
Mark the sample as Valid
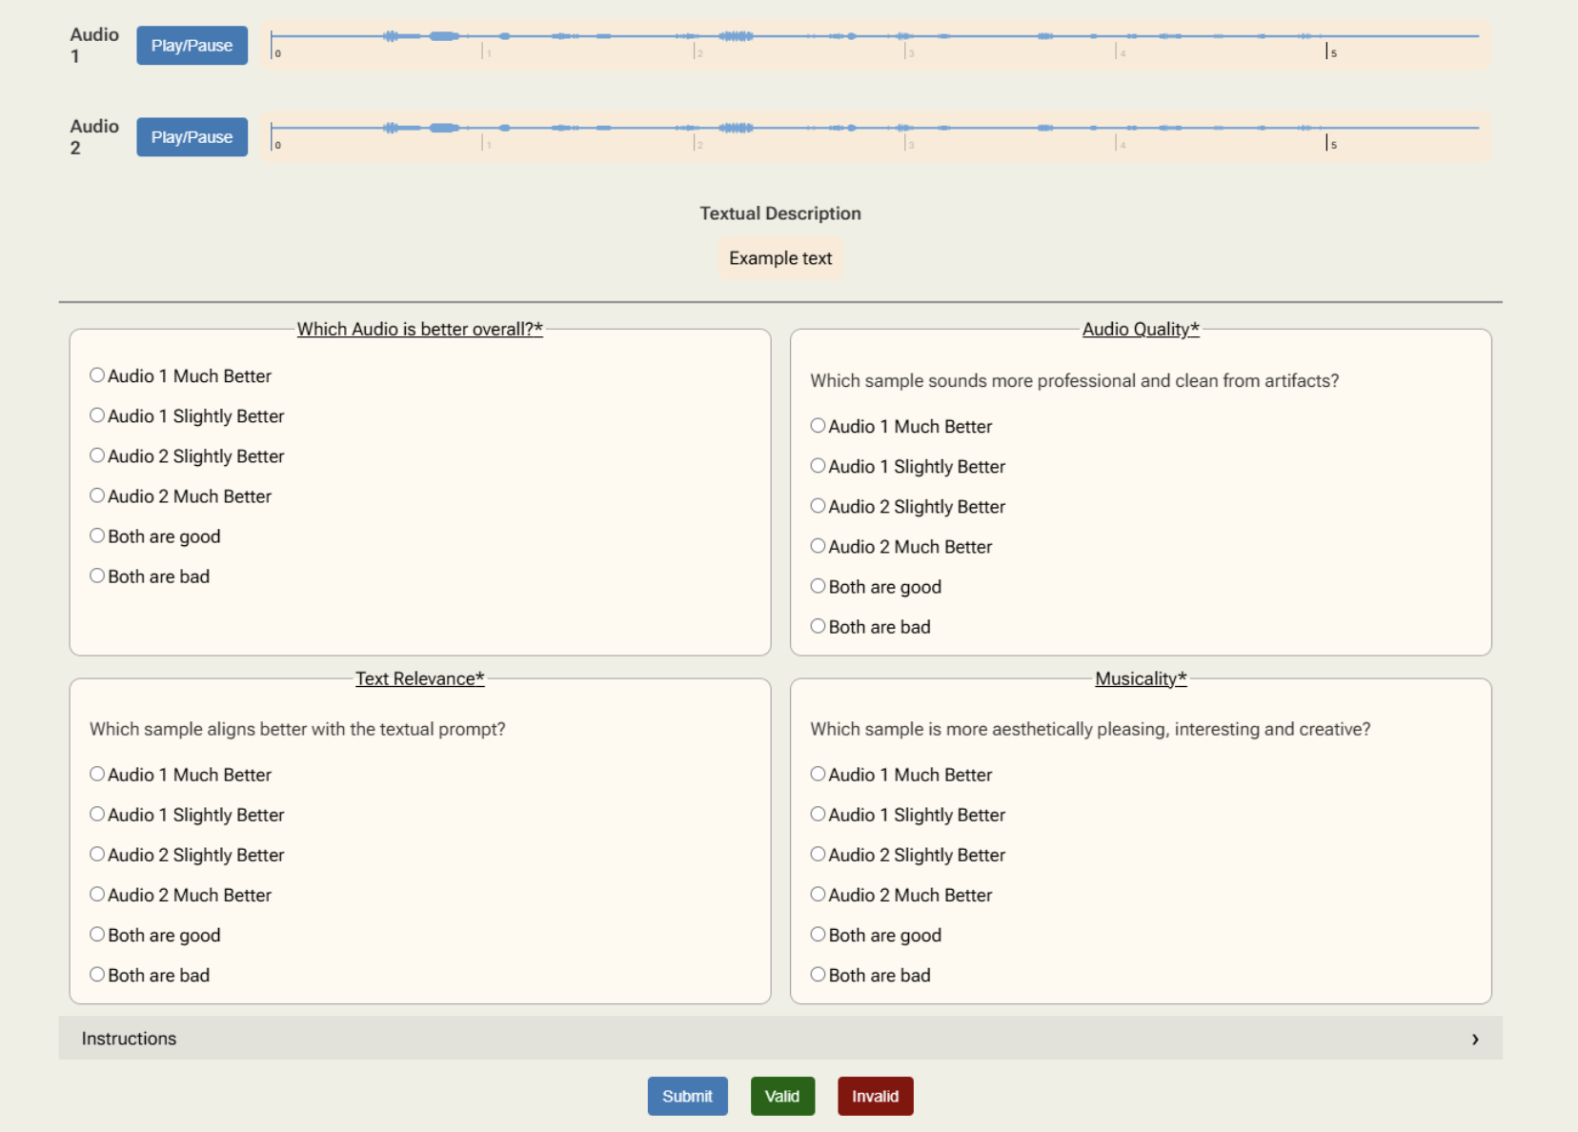click(782, 1096)
